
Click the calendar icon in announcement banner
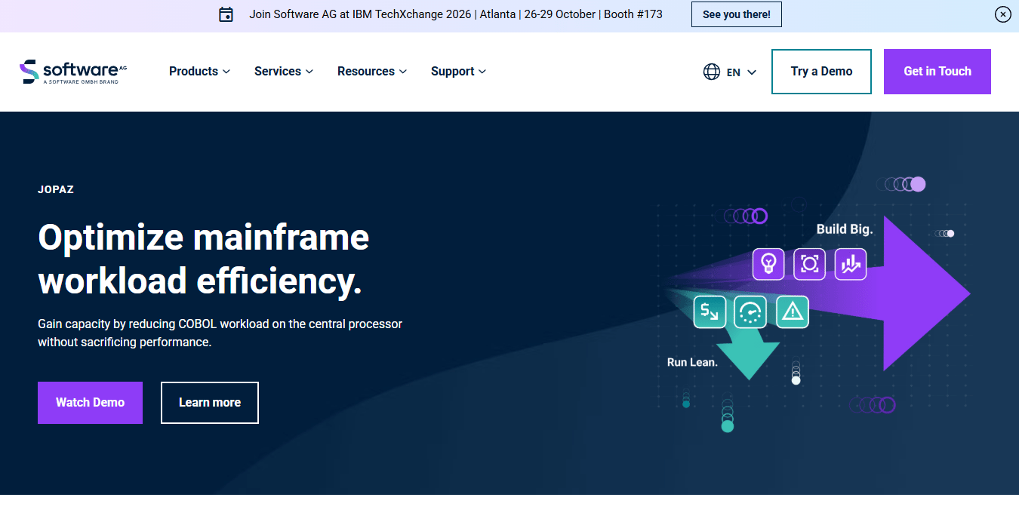(x=226, y=14)
